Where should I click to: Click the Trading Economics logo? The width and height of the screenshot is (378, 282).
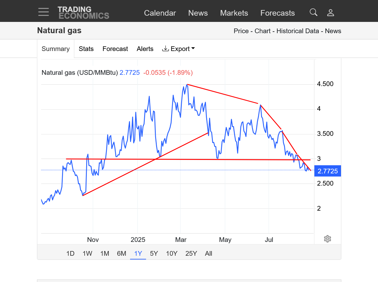coord(83,13)
